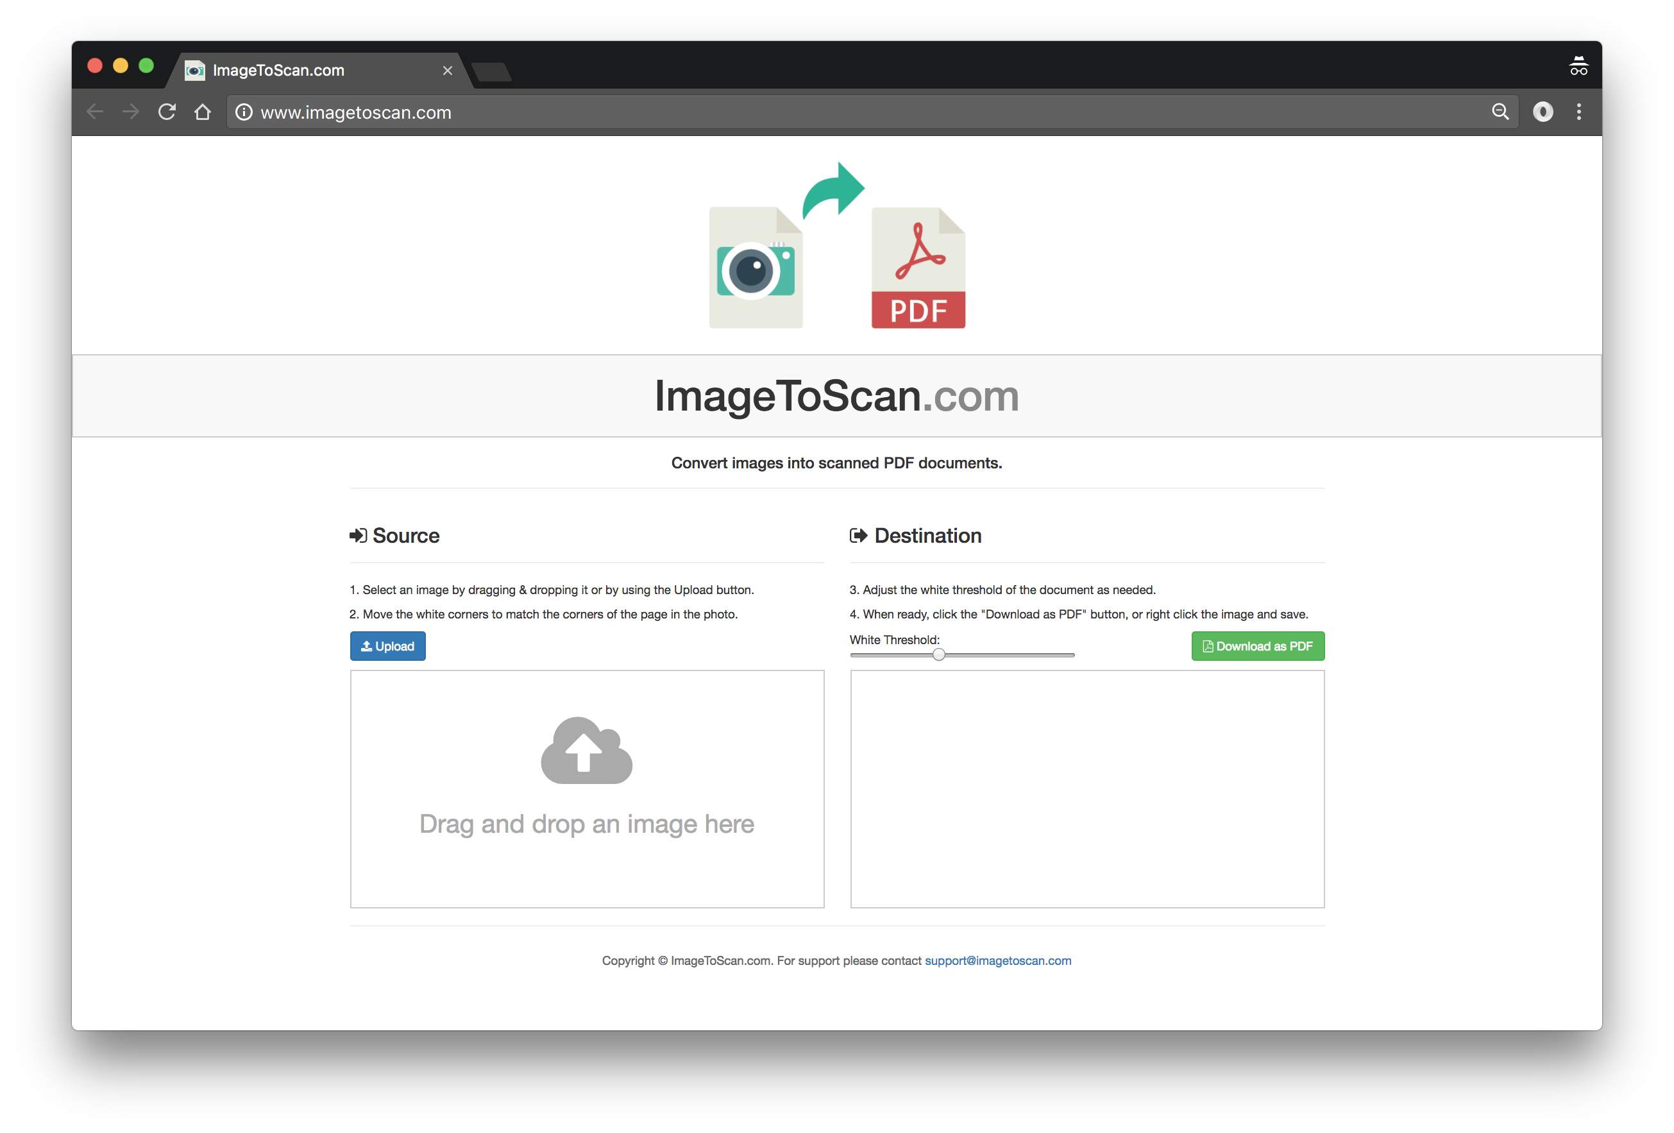Click the green curved arrow logo
1674x1133 pixels.
click(x=833, y=191)
